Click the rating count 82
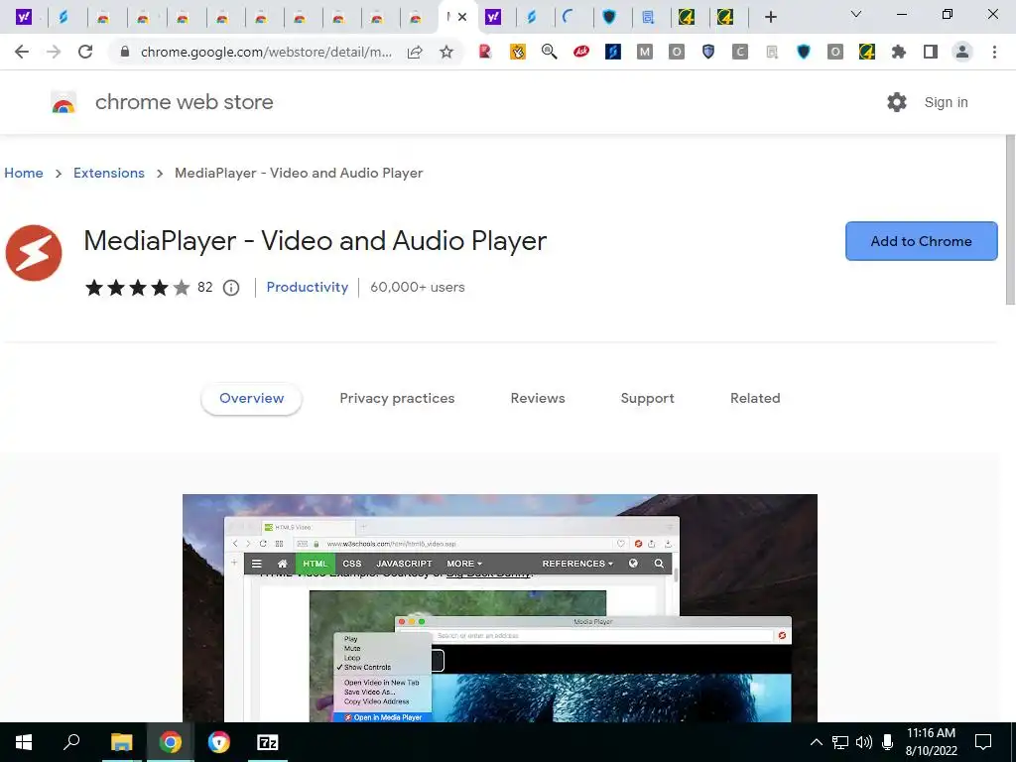Viewport: 1016px width, 762px height. [204, 287]
